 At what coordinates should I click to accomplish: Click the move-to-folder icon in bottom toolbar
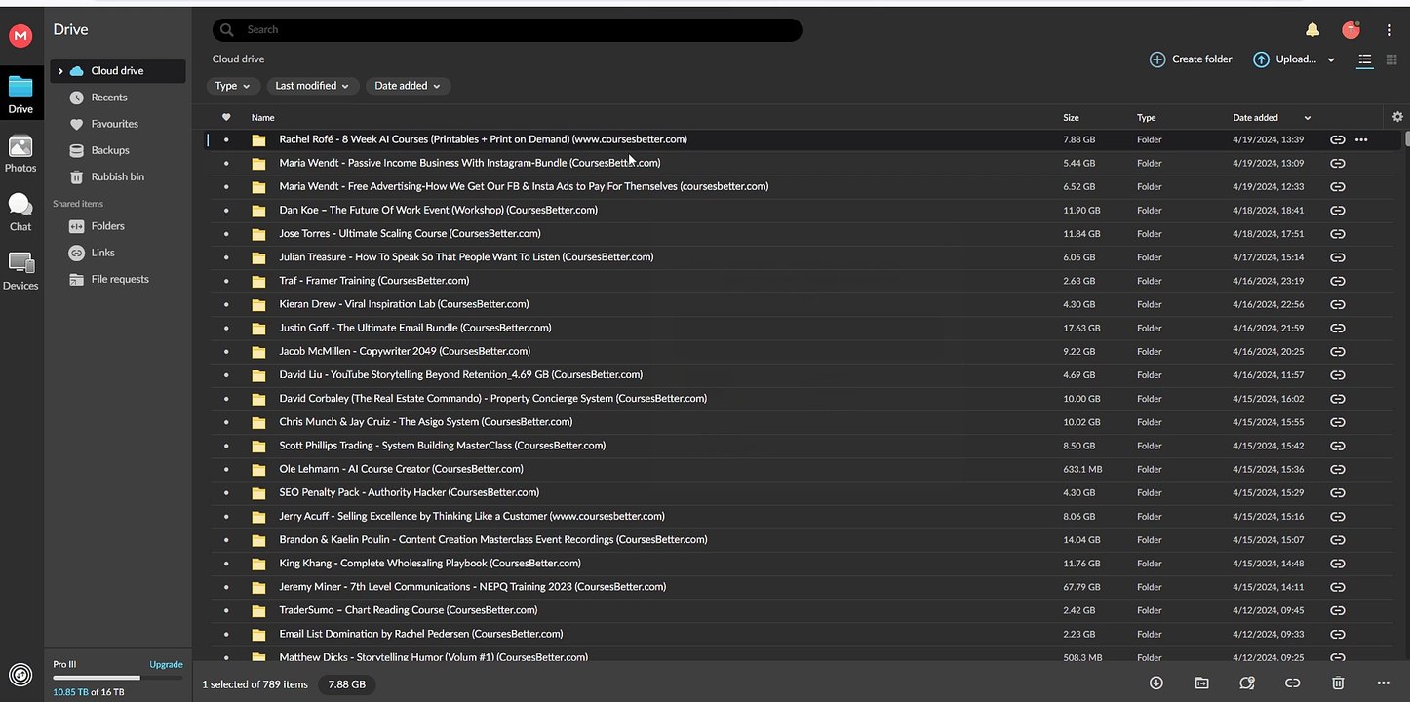click(x=1201, y=683)
